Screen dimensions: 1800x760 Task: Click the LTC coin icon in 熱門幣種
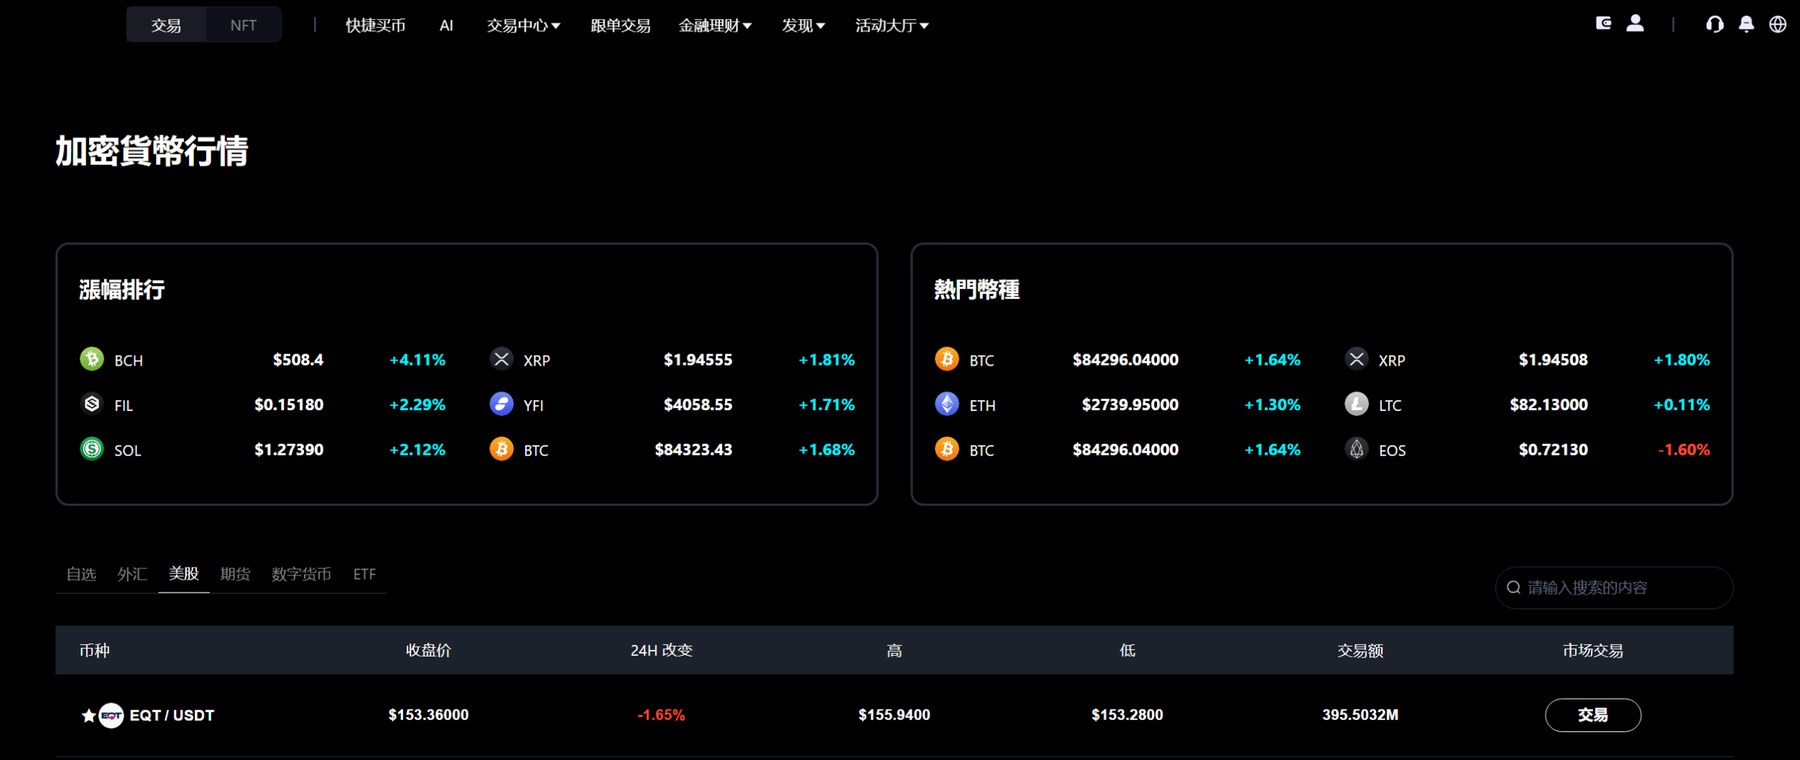pyautogui.click(x=1357, y=404)
